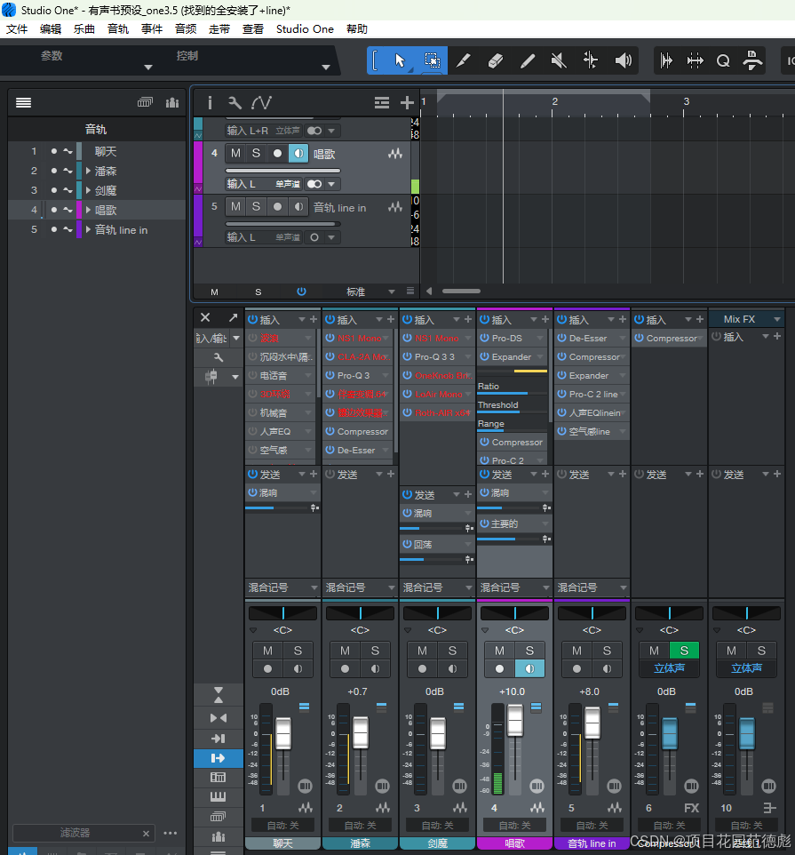Select the Mute tool

[559, 60]
